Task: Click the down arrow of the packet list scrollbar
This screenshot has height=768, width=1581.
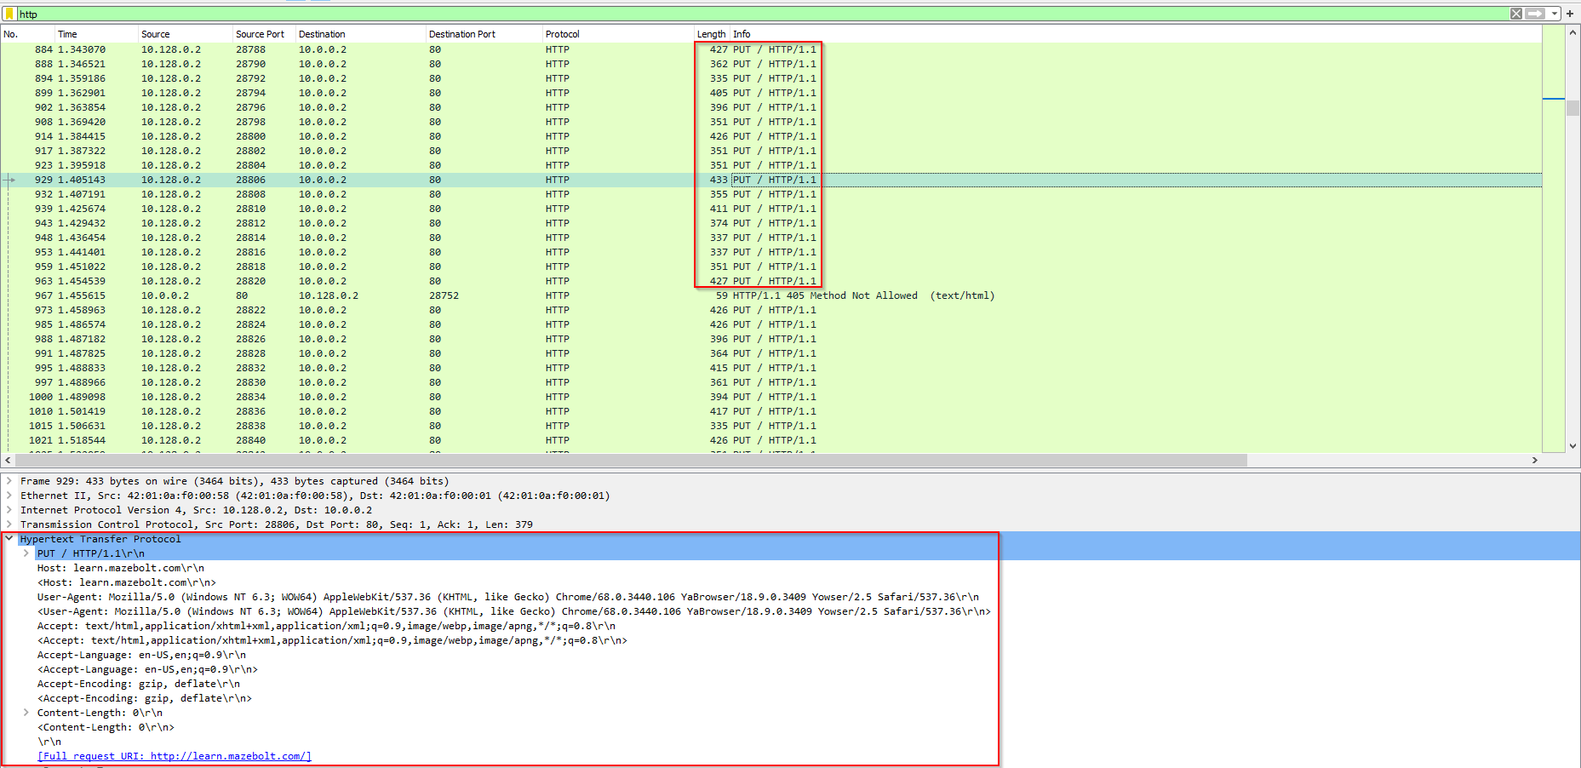Action: pyautogui.click(x=1572, y=445)
